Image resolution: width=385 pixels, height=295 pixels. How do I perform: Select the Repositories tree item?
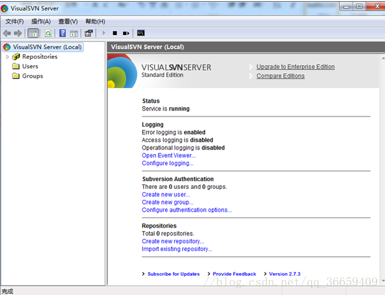pos(39,57)
